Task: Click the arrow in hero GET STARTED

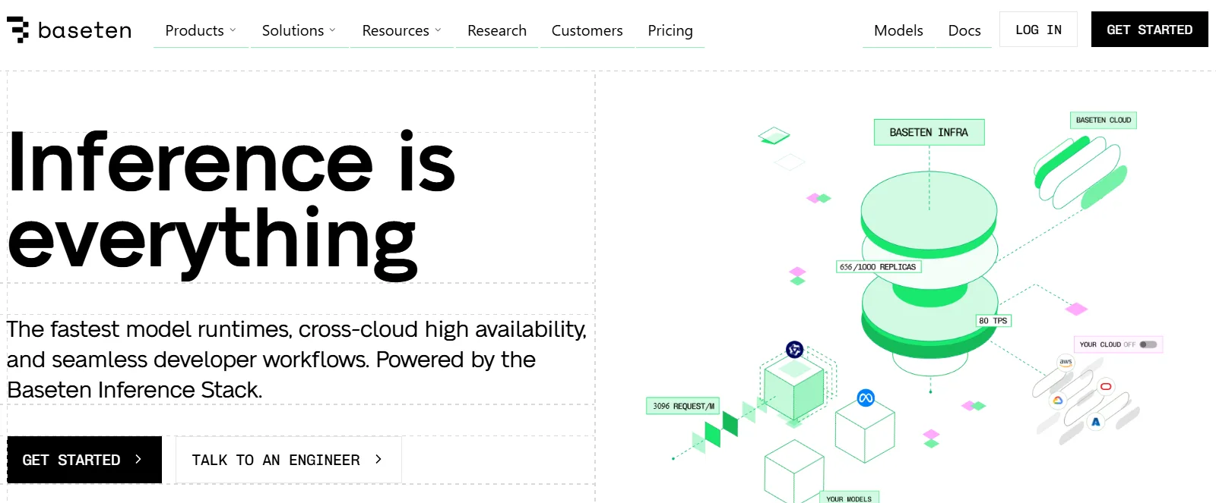Action: [138, 459]
